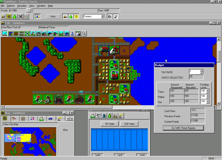Click the RCI demand indicator
Screen dimensions: 222x160
37,16
